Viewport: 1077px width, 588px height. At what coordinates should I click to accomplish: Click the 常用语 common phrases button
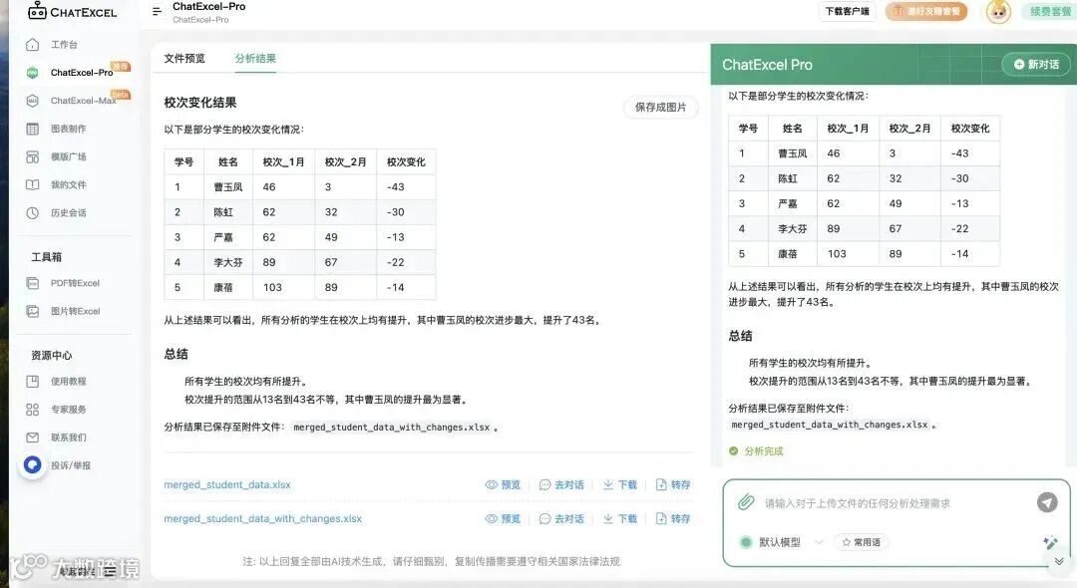[861, 542]
